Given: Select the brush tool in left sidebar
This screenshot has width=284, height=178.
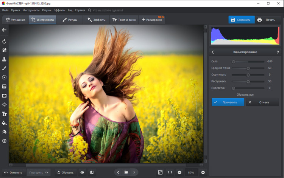Looking at the screenshot, I should pyautogui.click(x=5, y=68).
